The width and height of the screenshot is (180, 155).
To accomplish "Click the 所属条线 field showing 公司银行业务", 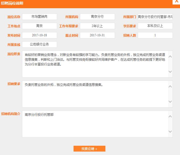I will click(x=40, y=45).
